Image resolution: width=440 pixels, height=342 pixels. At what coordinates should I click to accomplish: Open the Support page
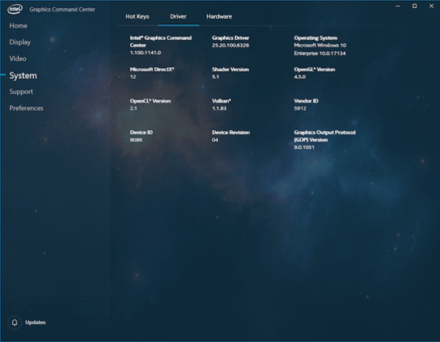pyautogui.click(x=21, y=92)
